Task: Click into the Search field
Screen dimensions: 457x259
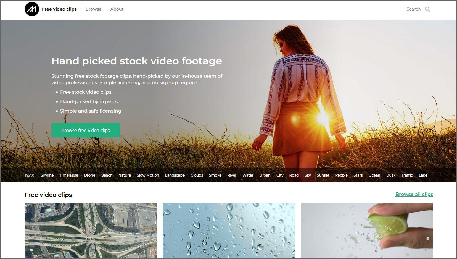Action: 413,9
